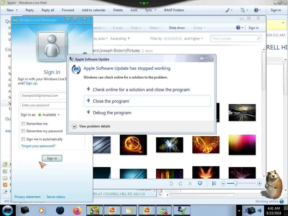Click Junk in Mail toolbar
The height and width of the screenshot is (216, 288).
pyautogui.click(x=134, y=10)
